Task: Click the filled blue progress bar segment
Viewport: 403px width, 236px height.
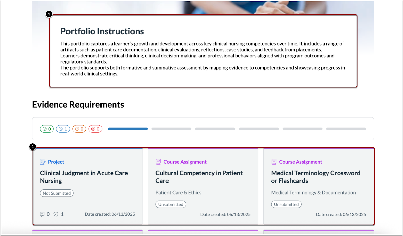Action: coord(127,129)
